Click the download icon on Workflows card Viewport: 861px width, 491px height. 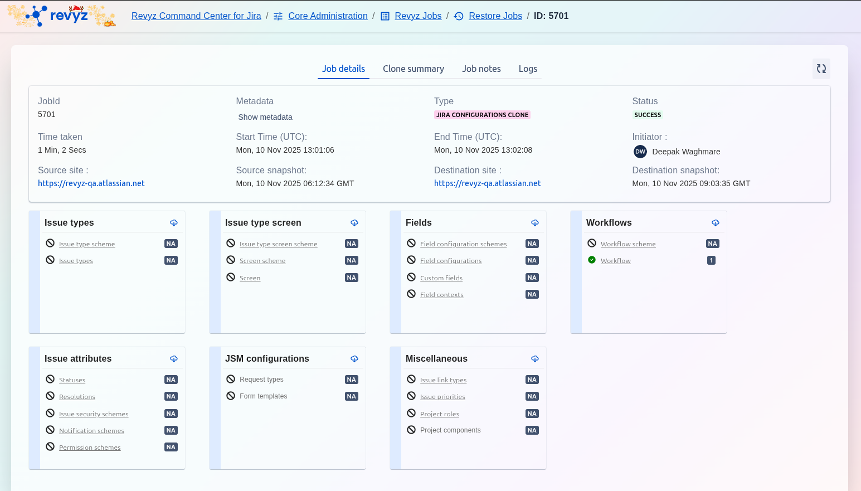(716, 223)
